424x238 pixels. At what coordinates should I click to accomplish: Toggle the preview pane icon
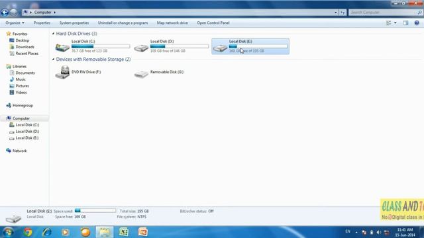point(405,23)
